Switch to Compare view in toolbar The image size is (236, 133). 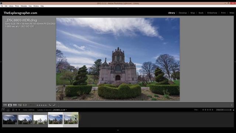[x=15, y=105]
